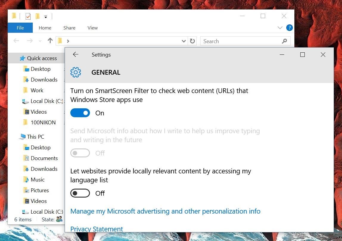Click the shared state icon in status bar
342x241 pixels.
[59, 219]
